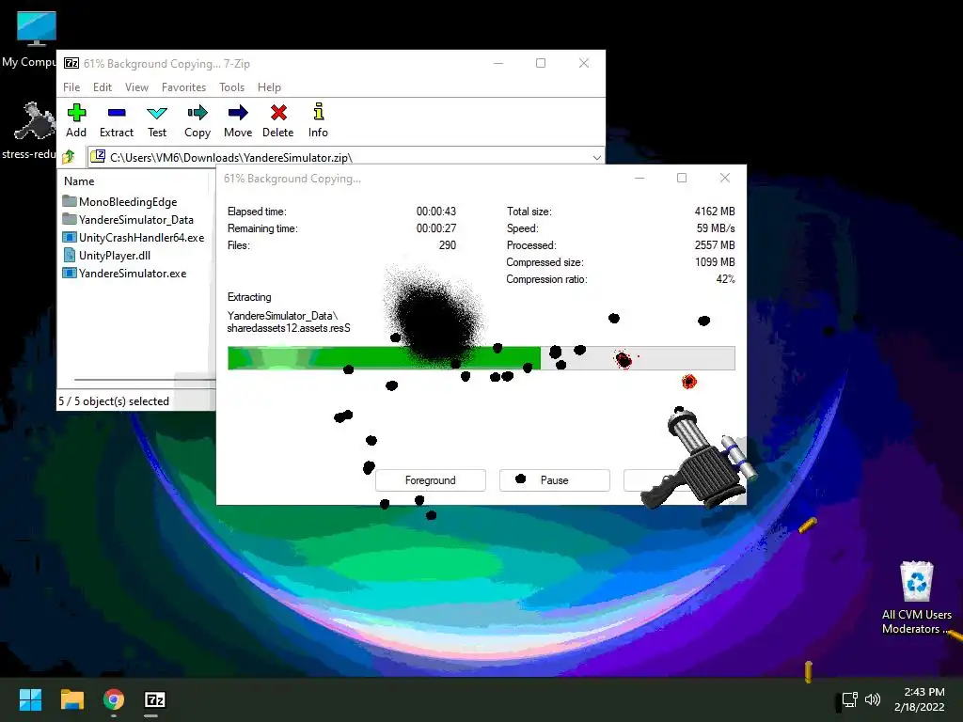963x722 pixels.
Task: Click the sharedassets12.assets.resS file text
Action: [289, 328]
